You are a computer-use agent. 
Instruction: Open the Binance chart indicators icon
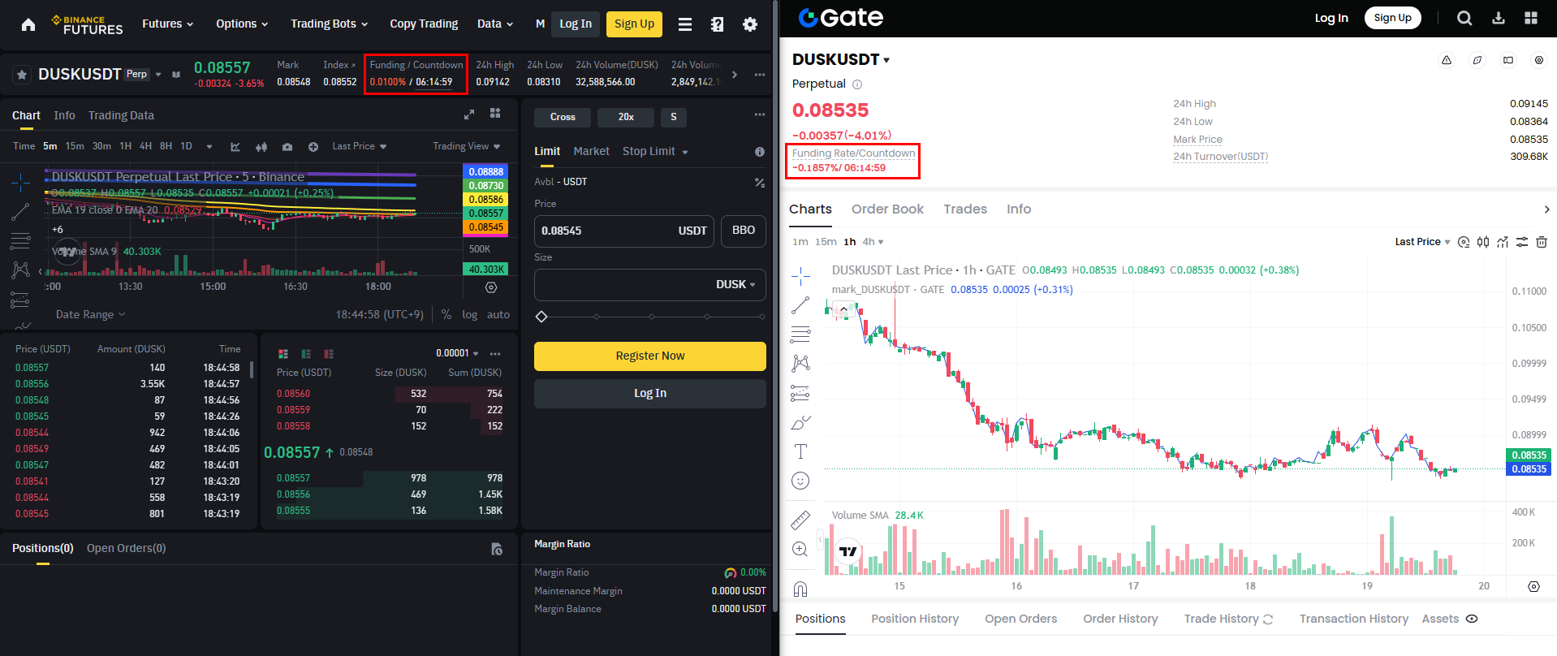click(235, 147)
